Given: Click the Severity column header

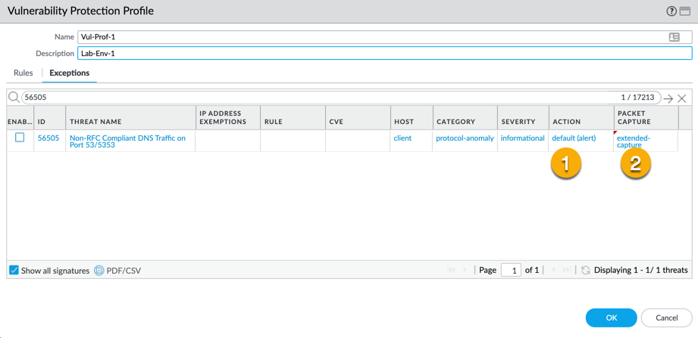Looking at the screenshot, I should point(518,121).
